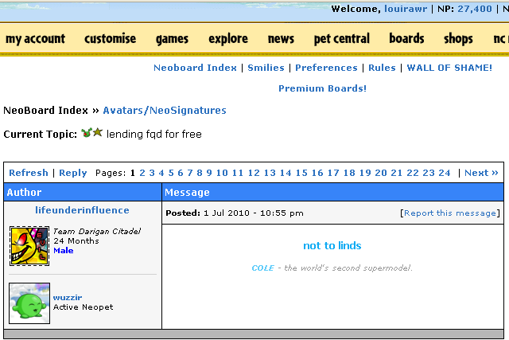This screenshot has width=509, height=340.
Task: Go to page 9
Action: pos(209,173)
